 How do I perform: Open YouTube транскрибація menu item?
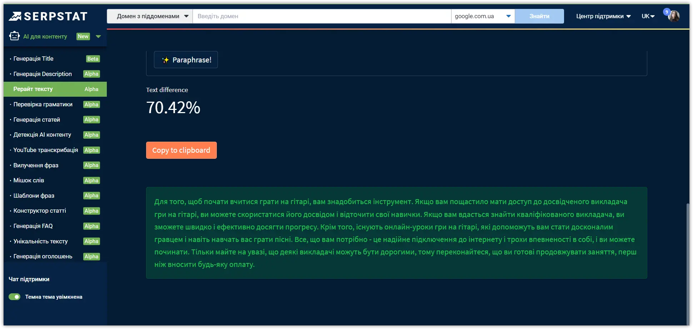point(55,150)
